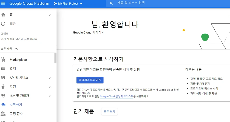This screenshot has width=230, height=122.
Task: Click the 체크리스트로 이동 button
Action: click(90, 80)
